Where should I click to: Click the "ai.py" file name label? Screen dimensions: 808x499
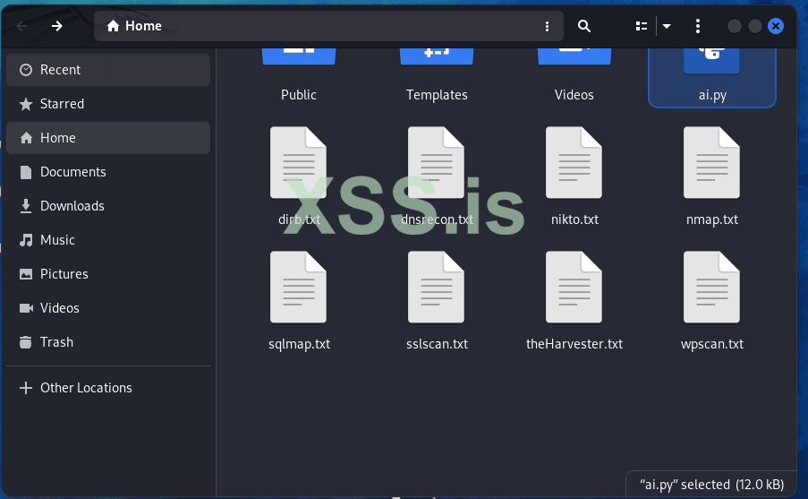[x=712, y=96]
